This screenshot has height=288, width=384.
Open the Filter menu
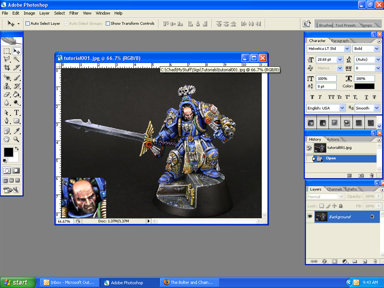point(73,13)
